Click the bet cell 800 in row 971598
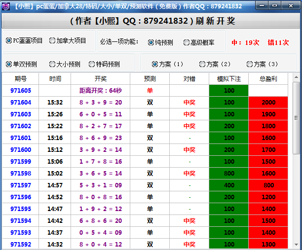 click(229, 174)
